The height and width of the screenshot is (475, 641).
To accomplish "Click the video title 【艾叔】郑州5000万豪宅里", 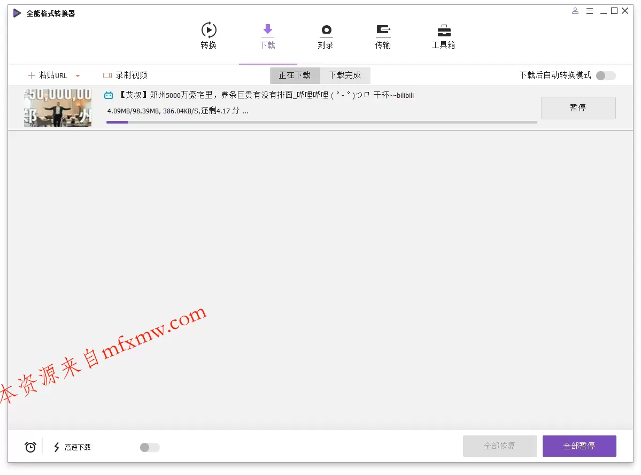I will 267,95.
